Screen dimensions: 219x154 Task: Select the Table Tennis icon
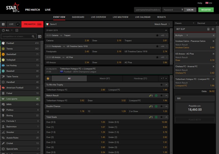click(3, 77)
